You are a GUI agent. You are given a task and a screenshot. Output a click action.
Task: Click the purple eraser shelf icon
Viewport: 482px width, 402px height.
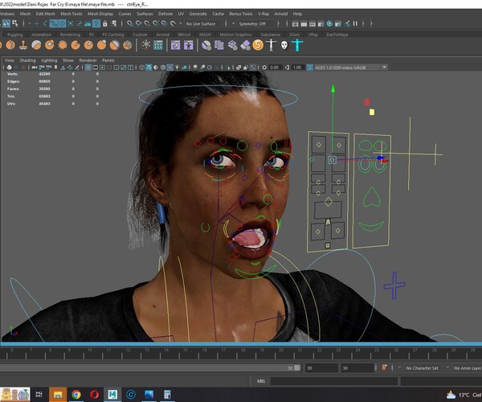coord(245,45)
